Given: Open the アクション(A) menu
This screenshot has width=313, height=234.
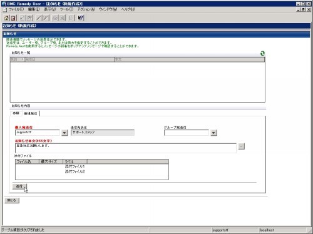Looking at the screenshot, I should coord(86,9).
